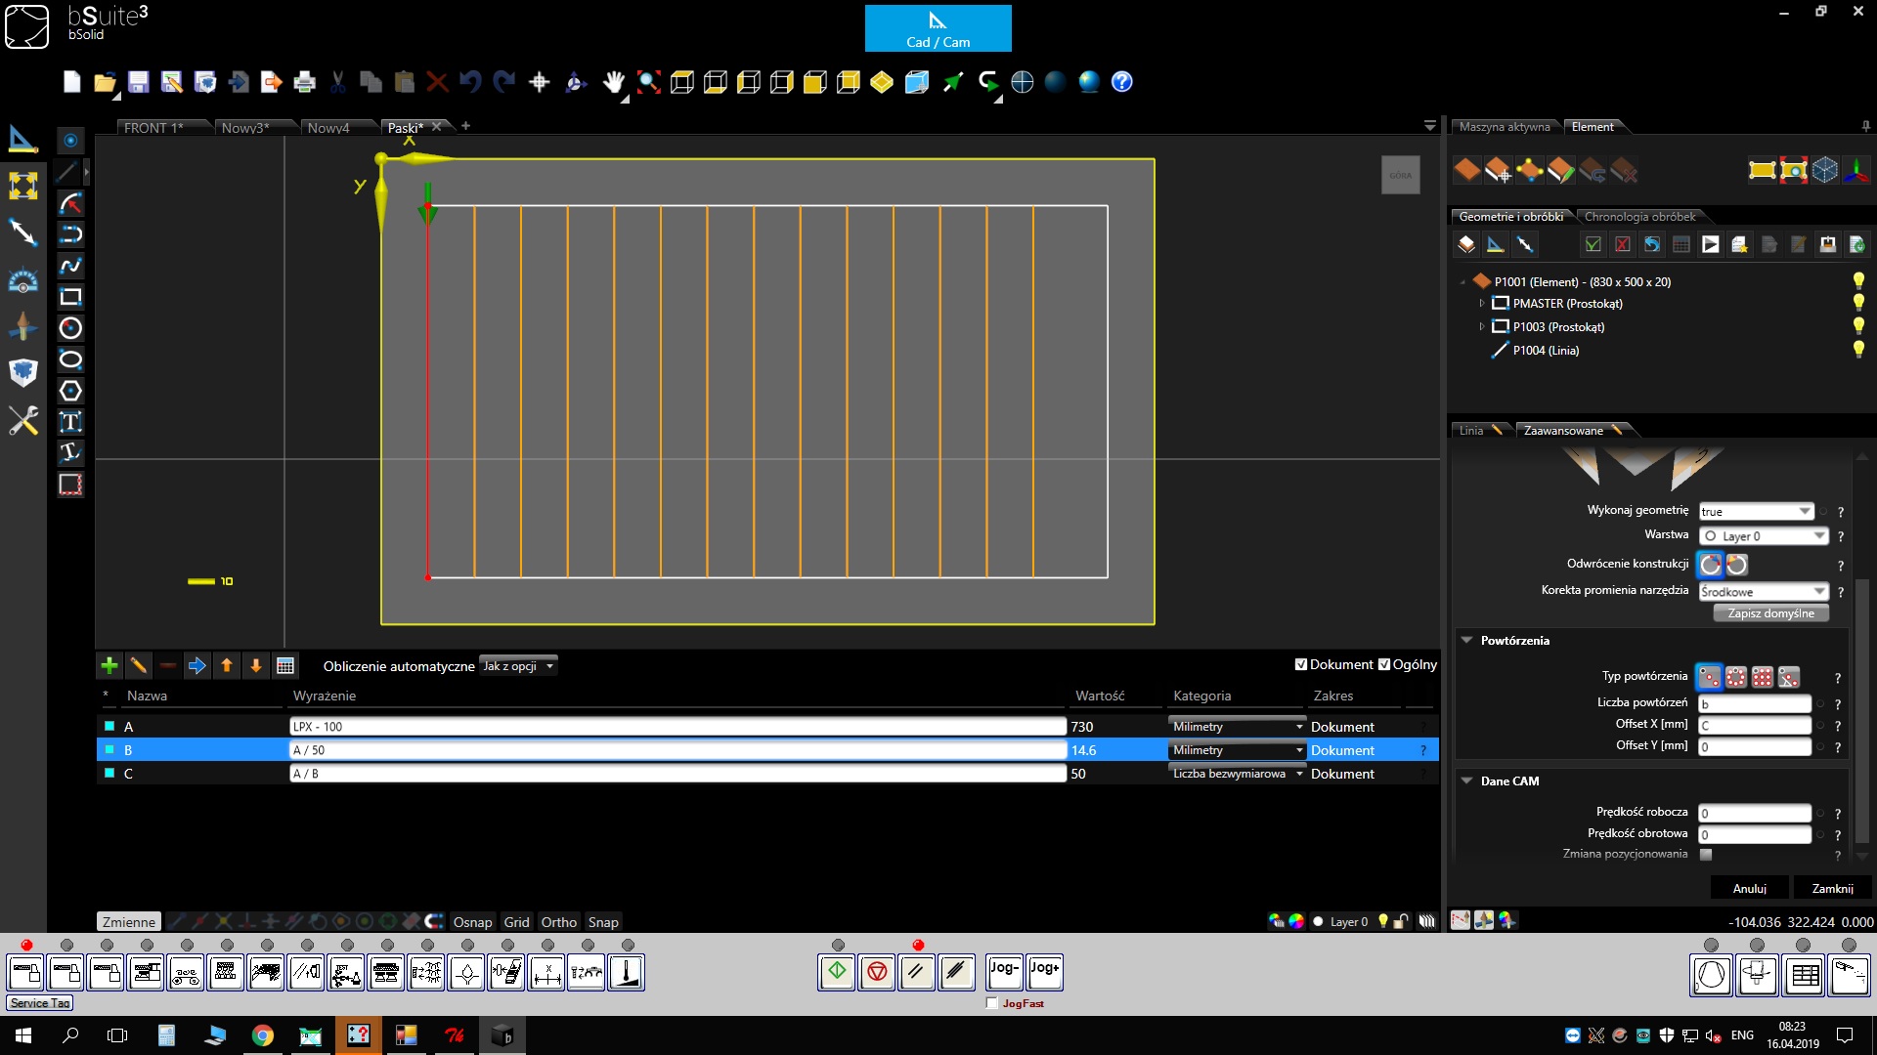Redo the last action

(x=503, y=82)
